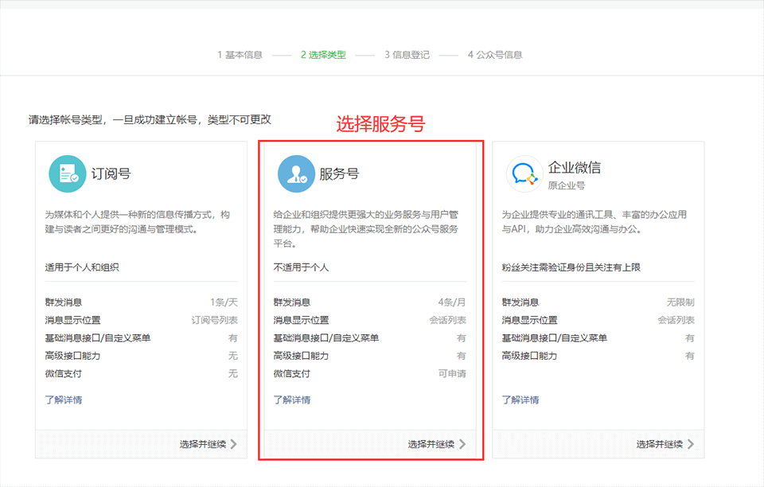The width and height of the screenshot is (764, 487).
Task: Click the 订阅号 card title
Action: point(111,173)
